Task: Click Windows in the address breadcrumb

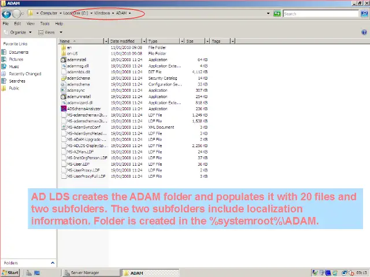Action: (x=102, y=13)
